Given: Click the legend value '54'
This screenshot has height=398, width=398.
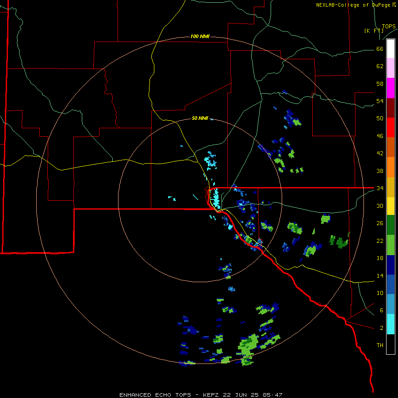Looking at the screenshot, I should coord(380,101).
